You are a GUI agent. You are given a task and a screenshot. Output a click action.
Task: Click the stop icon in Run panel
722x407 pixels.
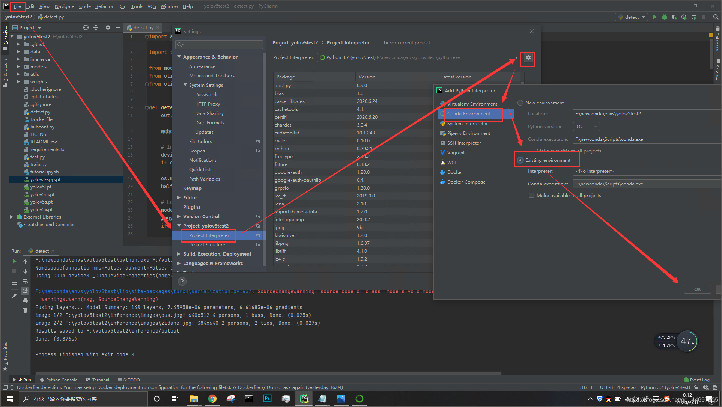coord(14,271)
